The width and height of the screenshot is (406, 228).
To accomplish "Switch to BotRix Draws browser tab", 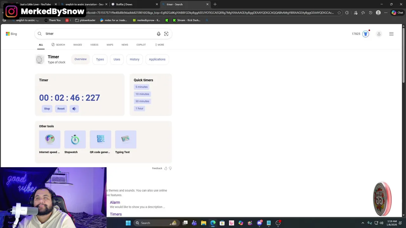I will 134,4.
